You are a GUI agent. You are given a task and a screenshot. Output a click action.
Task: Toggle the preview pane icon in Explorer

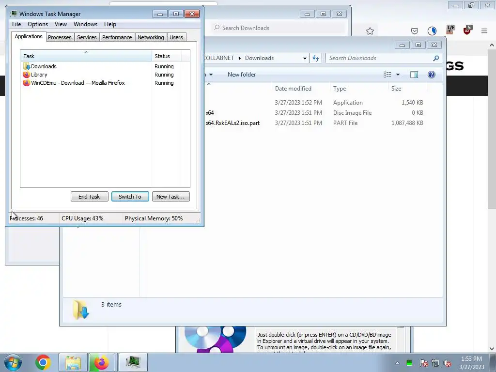point(414,75)
